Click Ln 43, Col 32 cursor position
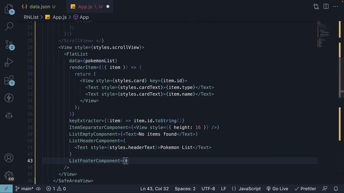Image resolution: width=344 pixels, height=193 pixels. [154, 189]
